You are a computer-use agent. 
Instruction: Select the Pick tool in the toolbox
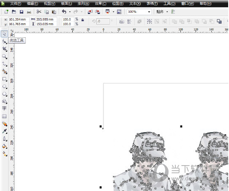[4, 34]
